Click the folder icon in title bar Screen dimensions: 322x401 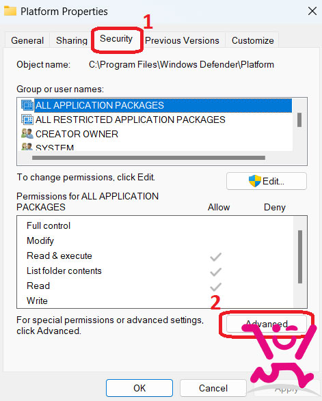point(10,11)
